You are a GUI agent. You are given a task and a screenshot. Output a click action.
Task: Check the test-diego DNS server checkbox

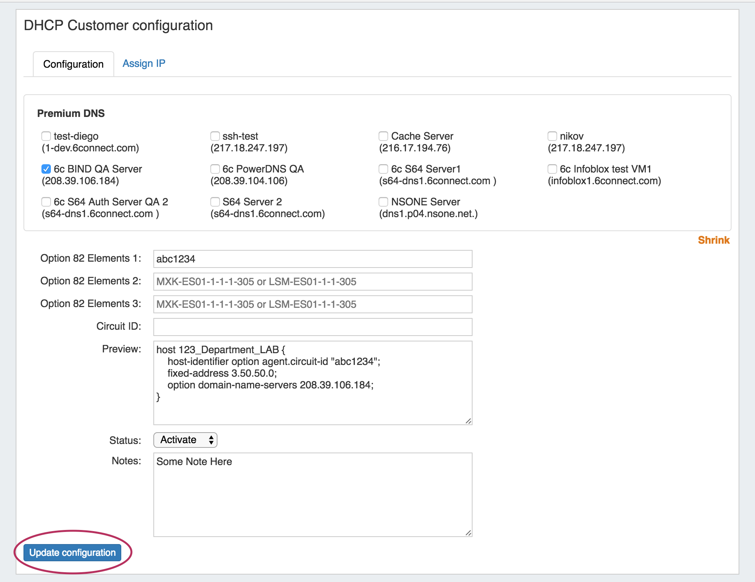click(x=46, y=136)
